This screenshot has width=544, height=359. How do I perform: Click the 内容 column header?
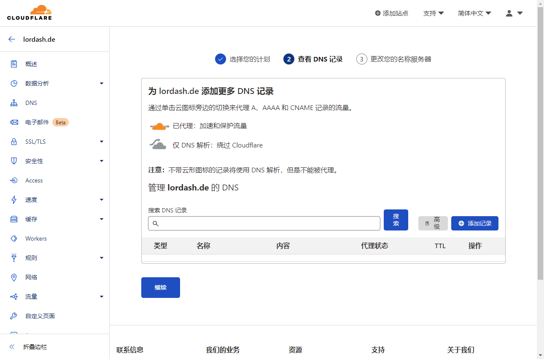(x=283, y=246)
